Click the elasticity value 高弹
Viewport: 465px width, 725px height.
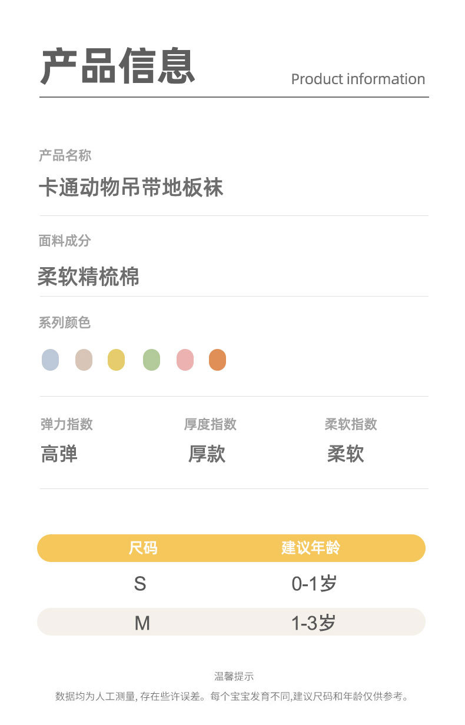click(59, 454)
